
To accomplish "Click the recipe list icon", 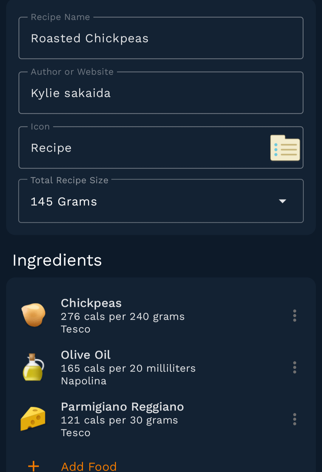I will coord(285,148).
